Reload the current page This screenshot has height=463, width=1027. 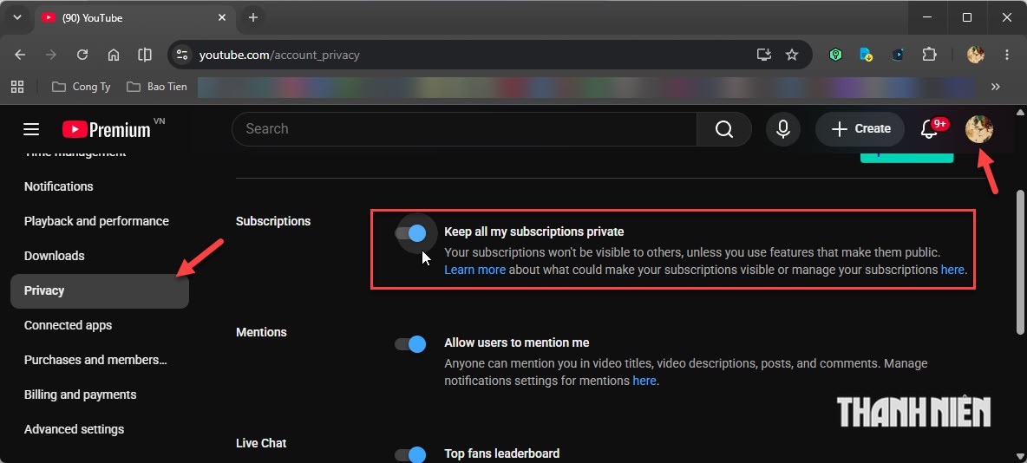click(82, 55)
